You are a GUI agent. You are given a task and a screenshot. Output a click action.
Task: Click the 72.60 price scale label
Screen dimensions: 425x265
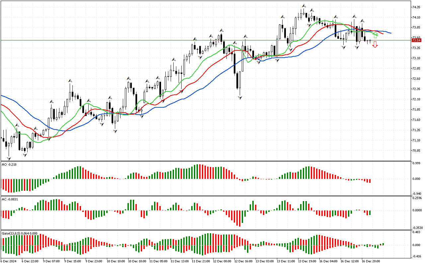[416, 79]
